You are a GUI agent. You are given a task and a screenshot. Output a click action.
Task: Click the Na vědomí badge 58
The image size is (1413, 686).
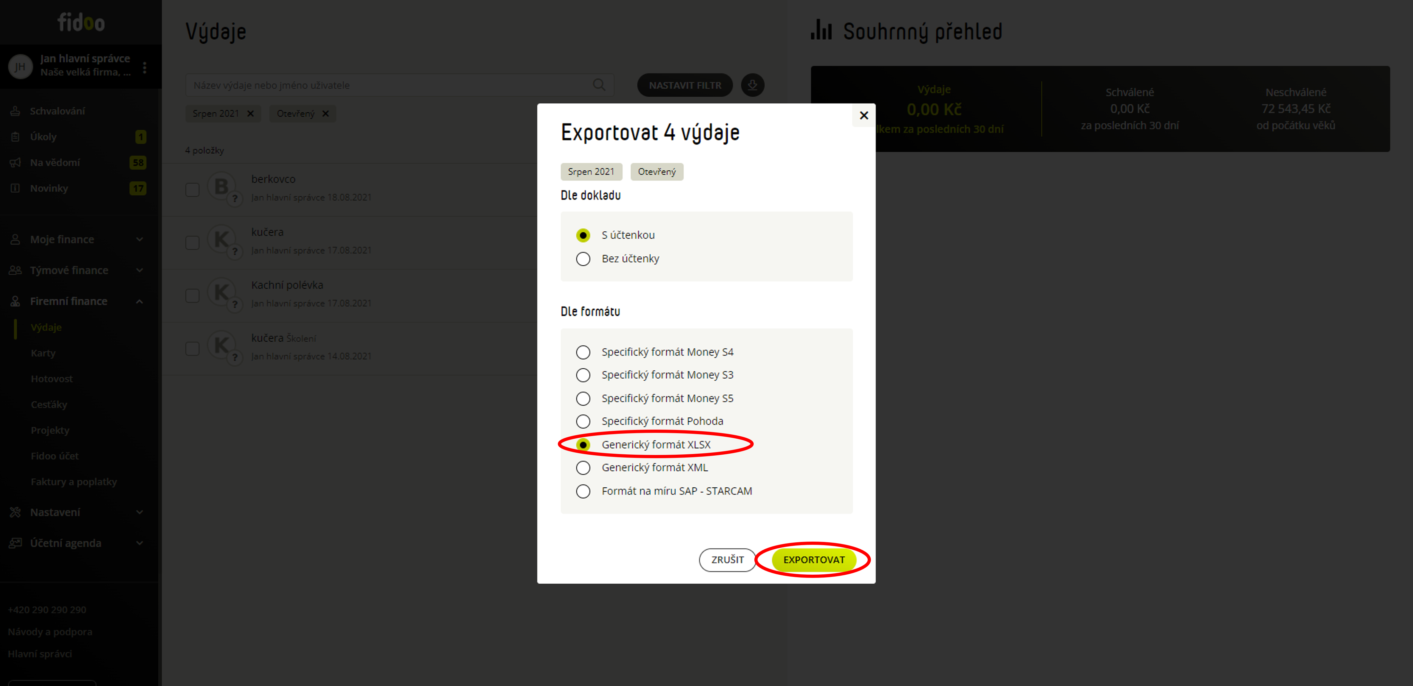pyautogui.click(x=138, y=163)
